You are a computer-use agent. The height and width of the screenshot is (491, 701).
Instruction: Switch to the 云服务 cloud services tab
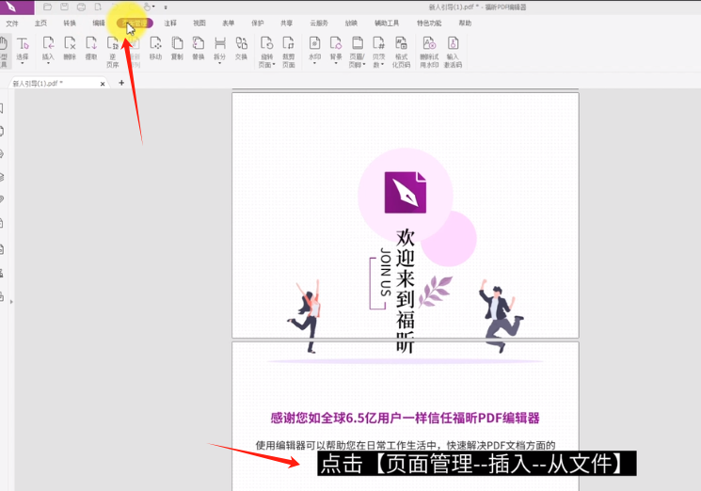[x=319, y=24]
